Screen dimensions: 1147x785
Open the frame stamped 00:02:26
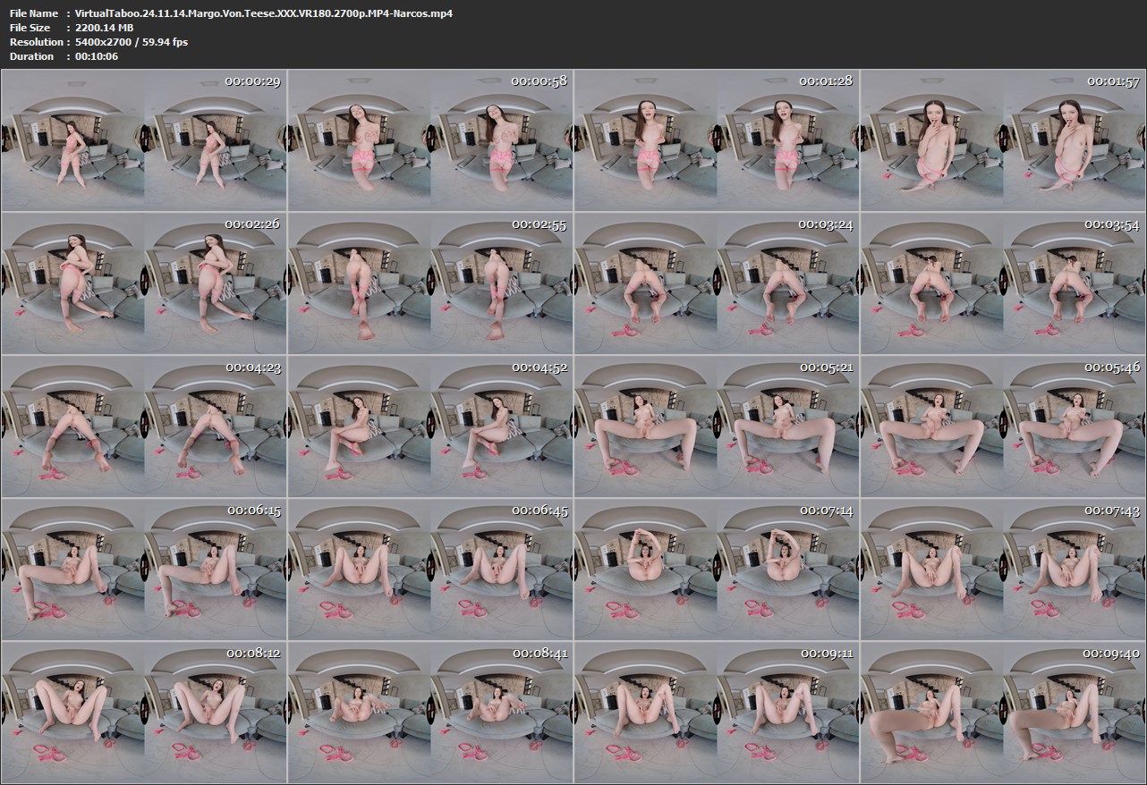coord(144,283)
